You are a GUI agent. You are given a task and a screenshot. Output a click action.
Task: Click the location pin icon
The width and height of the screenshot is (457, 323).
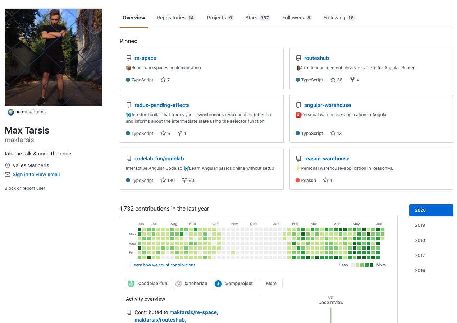click(7, 165)
